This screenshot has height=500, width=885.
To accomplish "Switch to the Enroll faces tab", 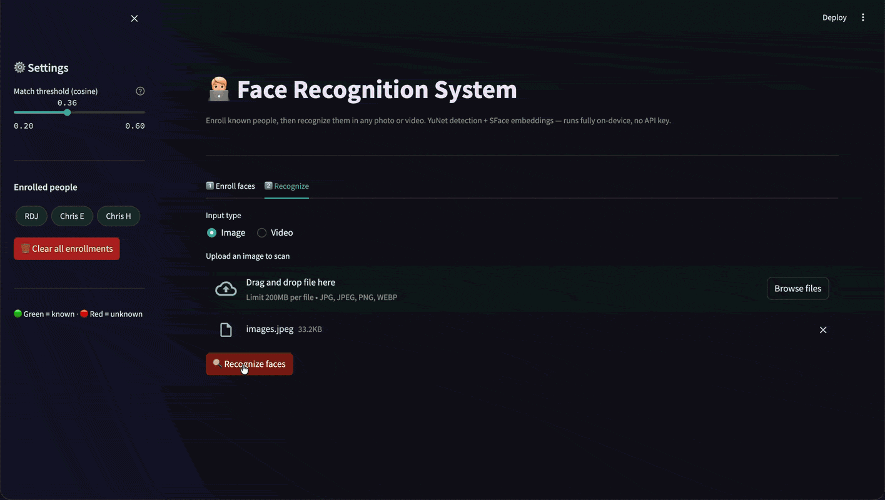I will coord(231,186).
